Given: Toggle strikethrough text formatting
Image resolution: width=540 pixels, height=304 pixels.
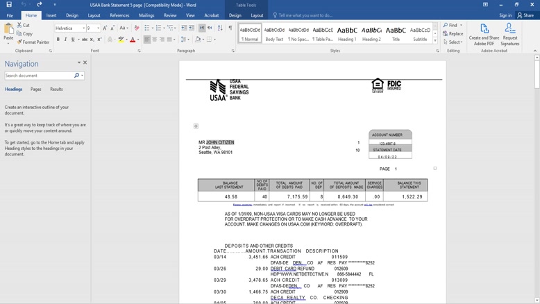Looking at the screenshot, I should point(84,40).
